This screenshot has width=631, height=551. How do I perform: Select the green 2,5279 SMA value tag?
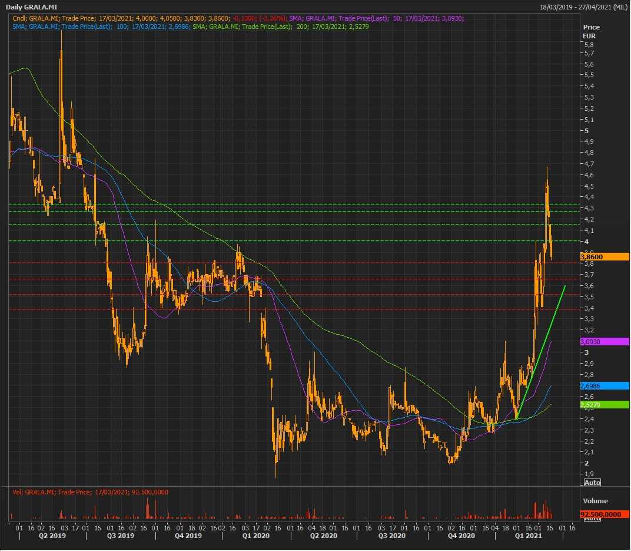605,405
